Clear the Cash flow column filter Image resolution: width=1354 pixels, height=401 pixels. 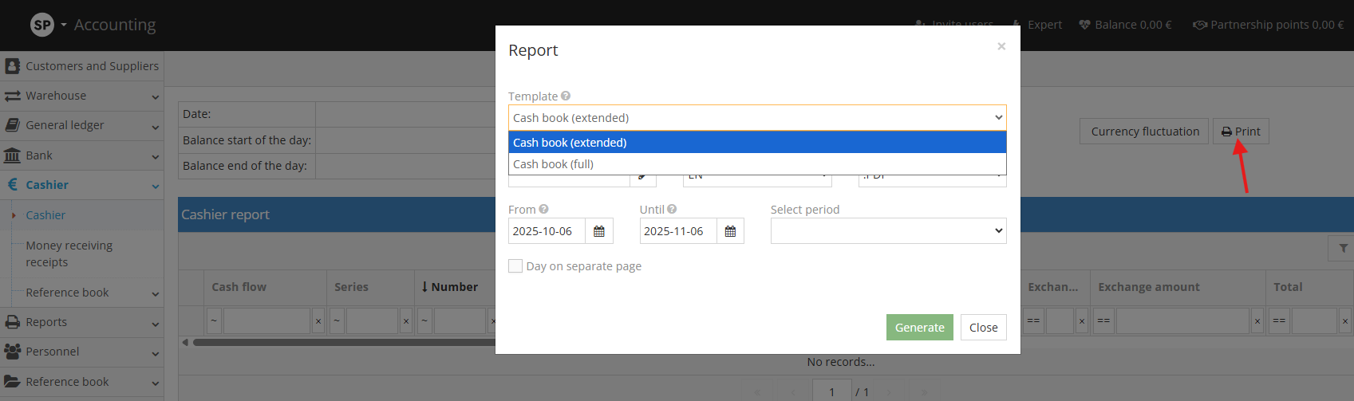(318, 321)
